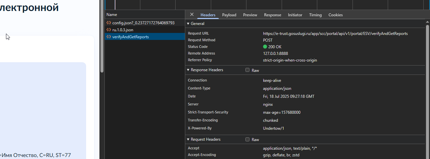
Task: Open the Initiator tab
Action: coord(295,15)
